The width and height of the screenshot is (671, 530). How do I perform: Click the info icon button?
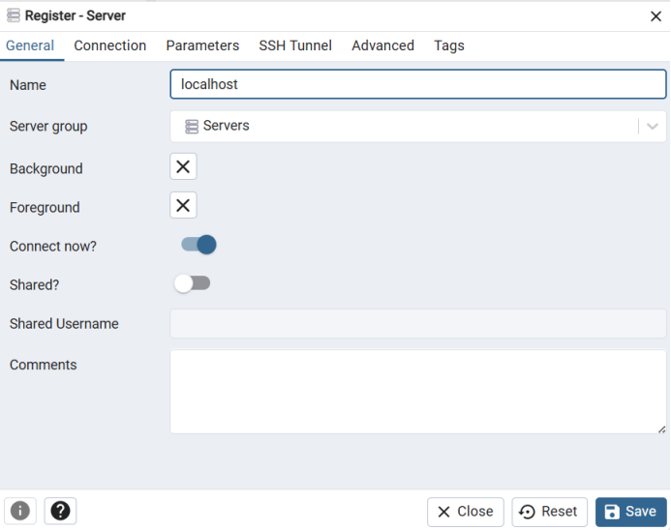click(20, 511)
